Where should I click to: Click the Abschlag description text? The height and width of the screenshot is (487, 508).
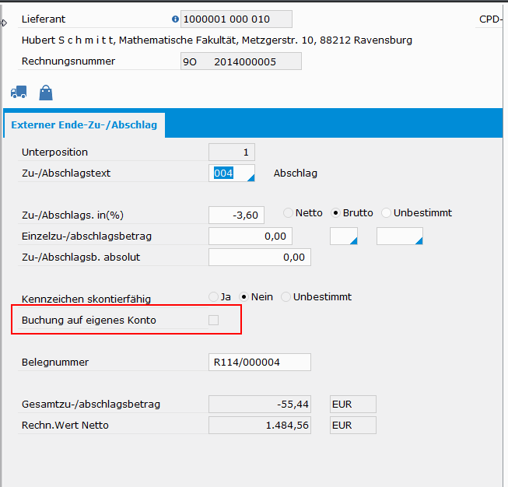coord(295,173)
